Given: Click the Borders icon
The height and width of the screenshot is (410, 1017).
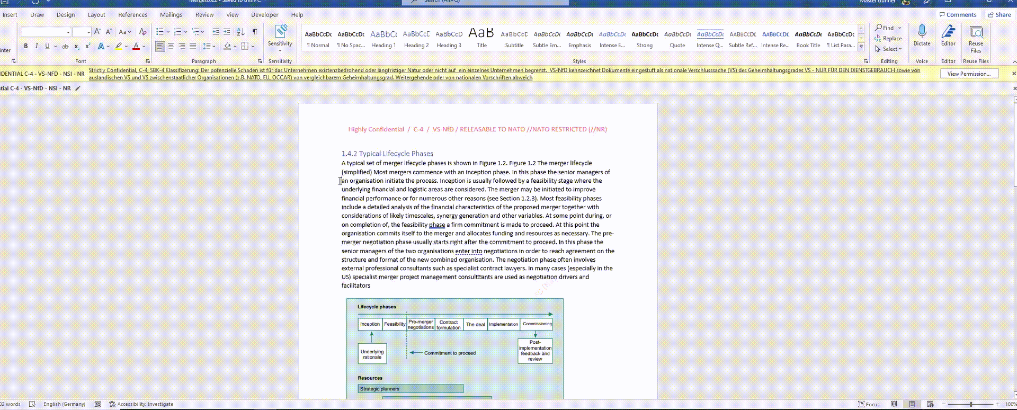Looking at the screenshot, I should pos(245,47).
